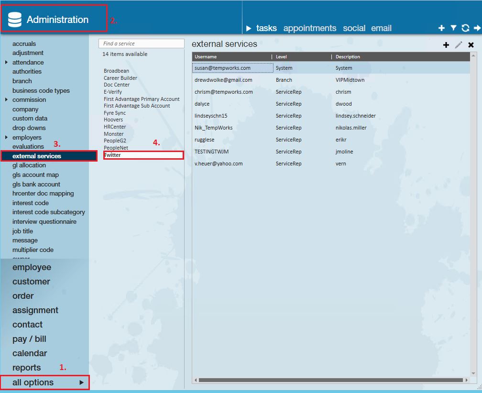Click the horizontal scrollbar under the table
482x393 pixels.
(x=330, y=380)
